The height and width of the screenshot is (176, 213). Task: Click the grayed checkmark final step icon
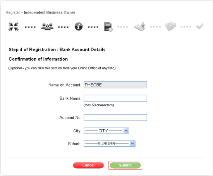(200, 26)
